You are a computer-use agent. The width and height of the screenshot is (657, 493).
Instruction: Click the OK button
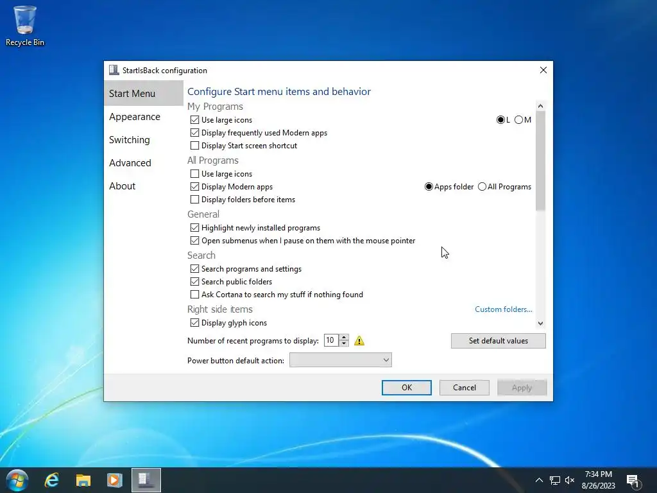point(406,388)
